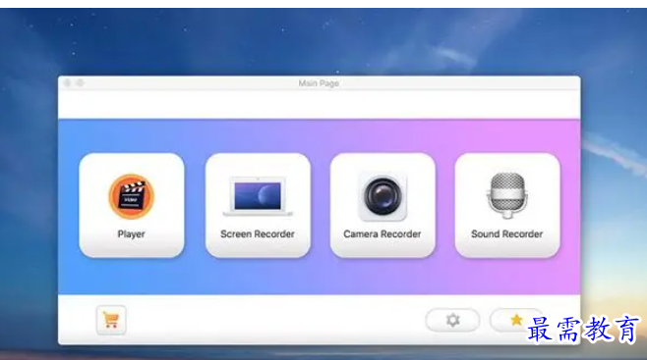
Task: Close the Main Page window
Action: (x=67, y=83)
